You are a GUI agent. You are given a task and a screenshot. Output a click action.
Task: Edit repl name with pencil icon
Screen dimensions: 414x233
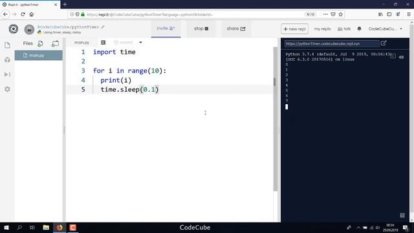click(103, 27)
